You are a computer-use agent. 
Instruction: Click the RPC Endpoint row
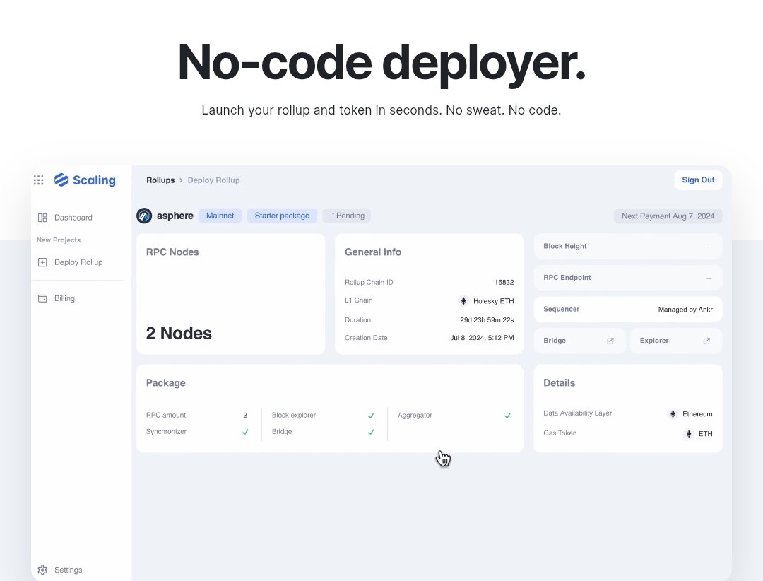628,278
